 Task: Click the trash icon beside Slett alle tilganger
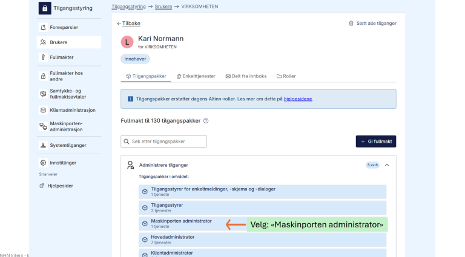pos(351,23)
